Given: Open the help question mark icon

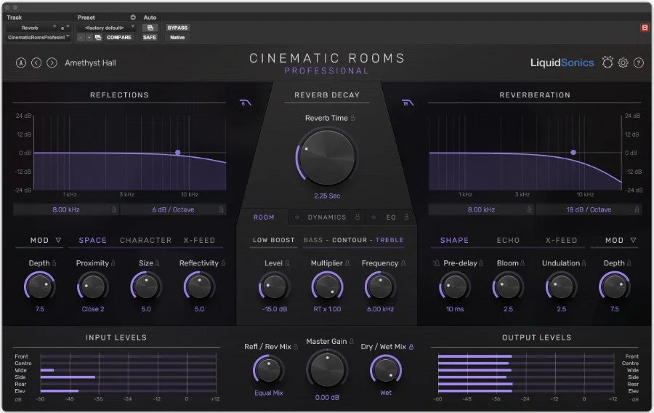Looking at the screenshot, I should (x=639, y=63).
